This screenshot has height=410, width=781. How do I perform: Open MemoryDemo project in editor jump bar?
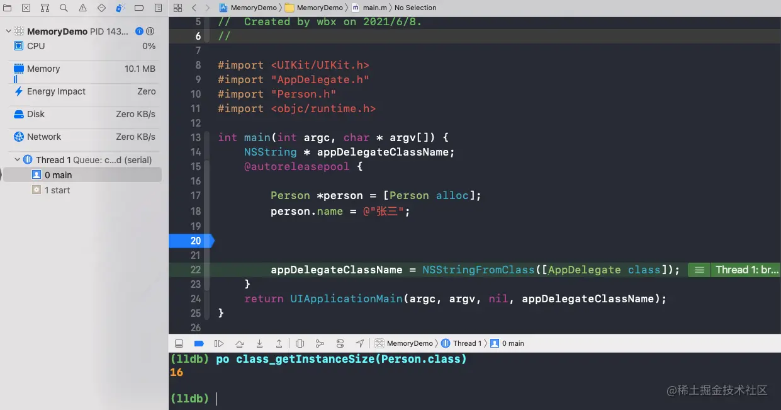coord(248,8)
